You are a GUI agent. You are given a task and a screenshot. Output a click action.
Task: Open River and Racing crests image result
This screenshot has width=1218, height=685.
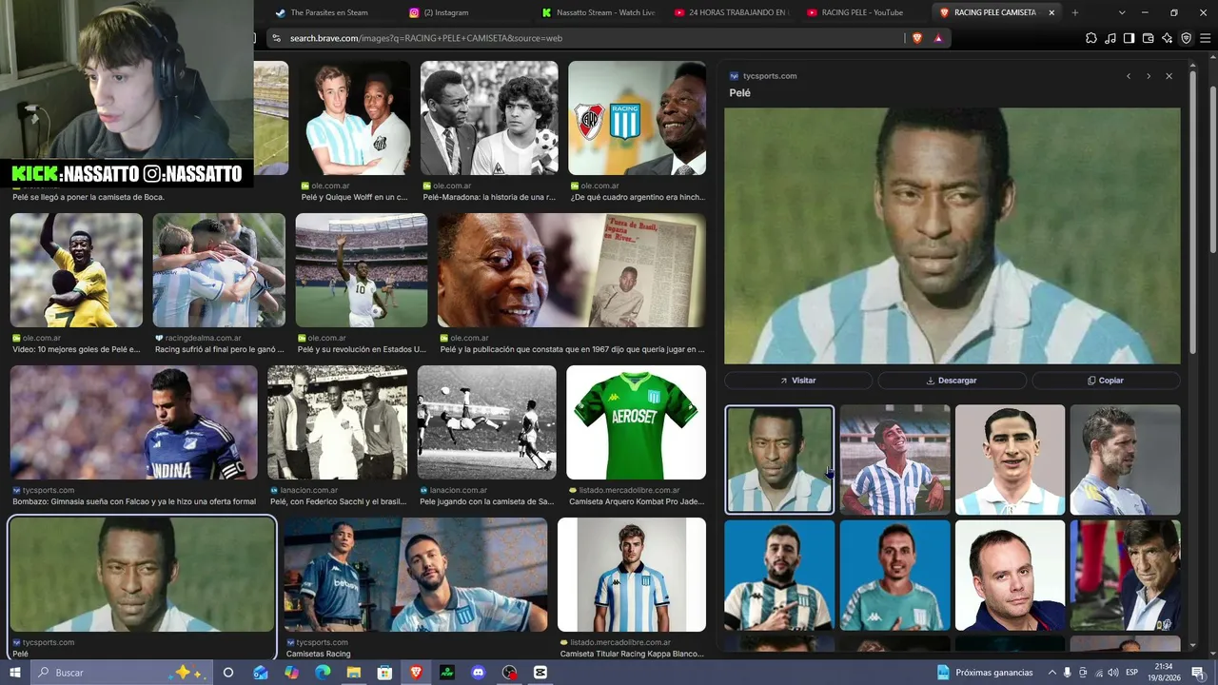coord(638,118)
